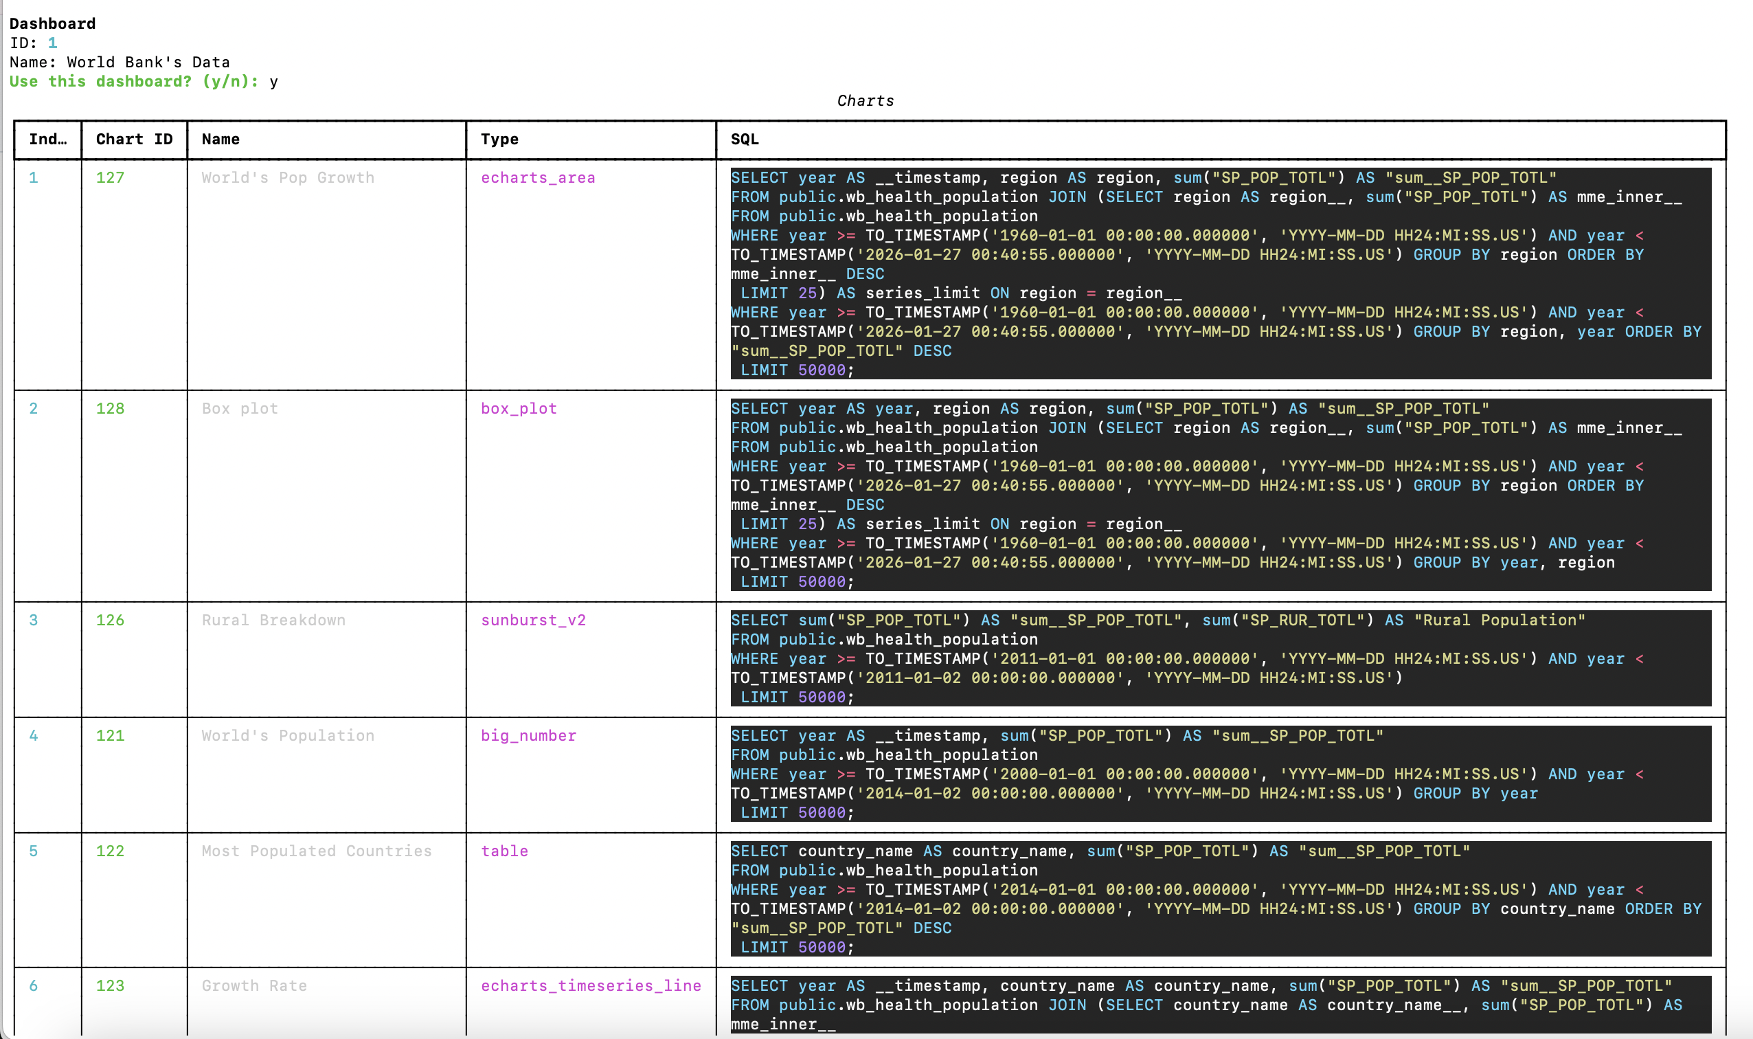Screen dimensions: 1753x1039
Task: Select the big_number chart type label
Action: pos(528,736)
